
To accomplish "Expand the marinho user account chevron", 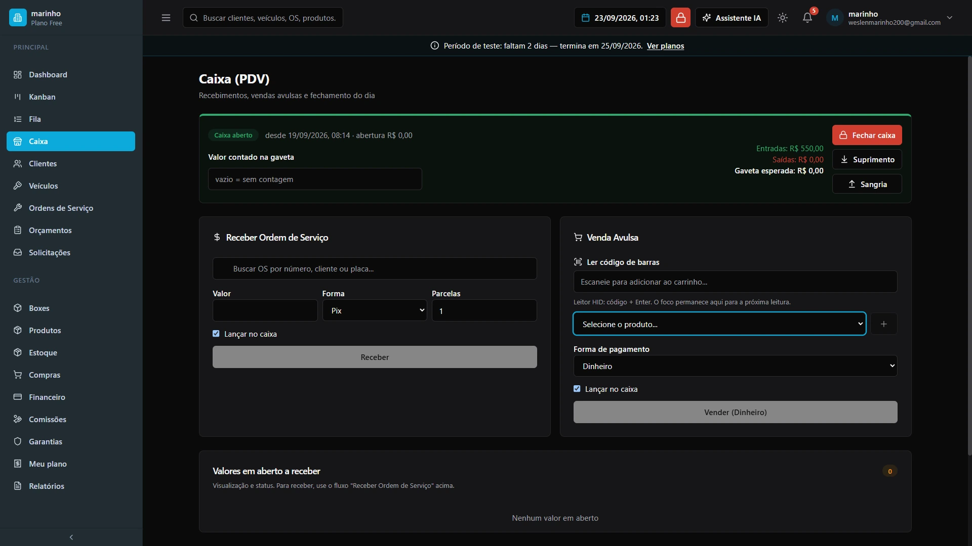I will click(950, 18).
